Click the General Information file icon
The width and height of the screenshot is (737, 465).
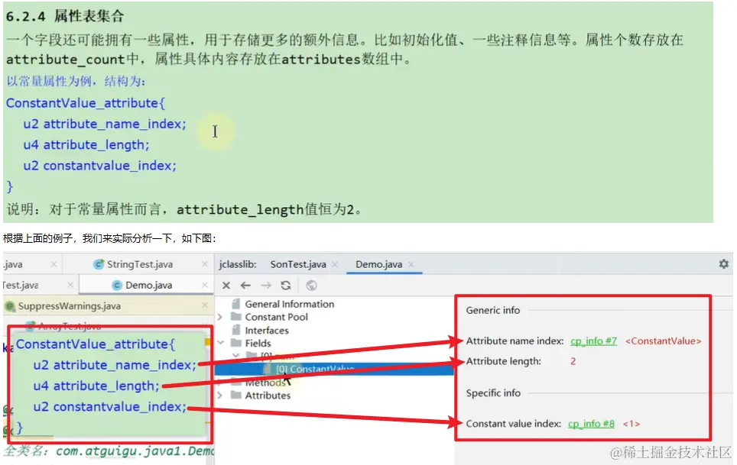pyautogui.click(x=236, y=304)
